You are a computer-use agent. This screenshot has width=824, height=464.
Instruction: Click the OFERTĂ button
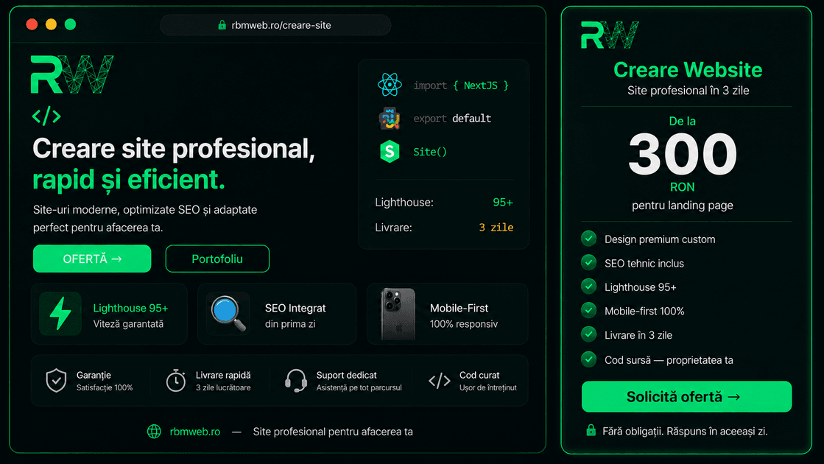92,259
